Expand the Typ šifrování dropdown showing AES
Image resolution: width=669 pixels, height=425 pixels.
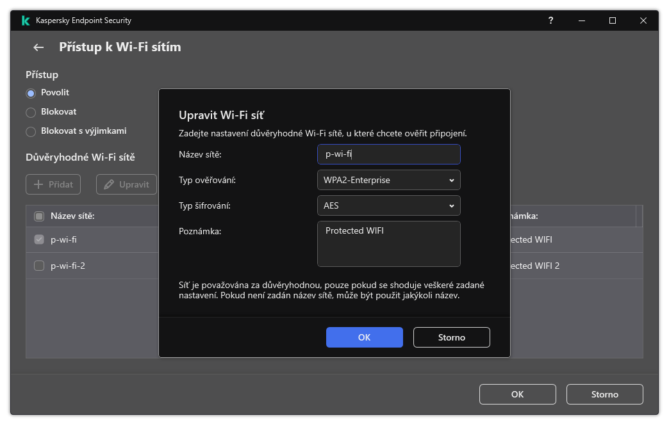pos(388,205)
